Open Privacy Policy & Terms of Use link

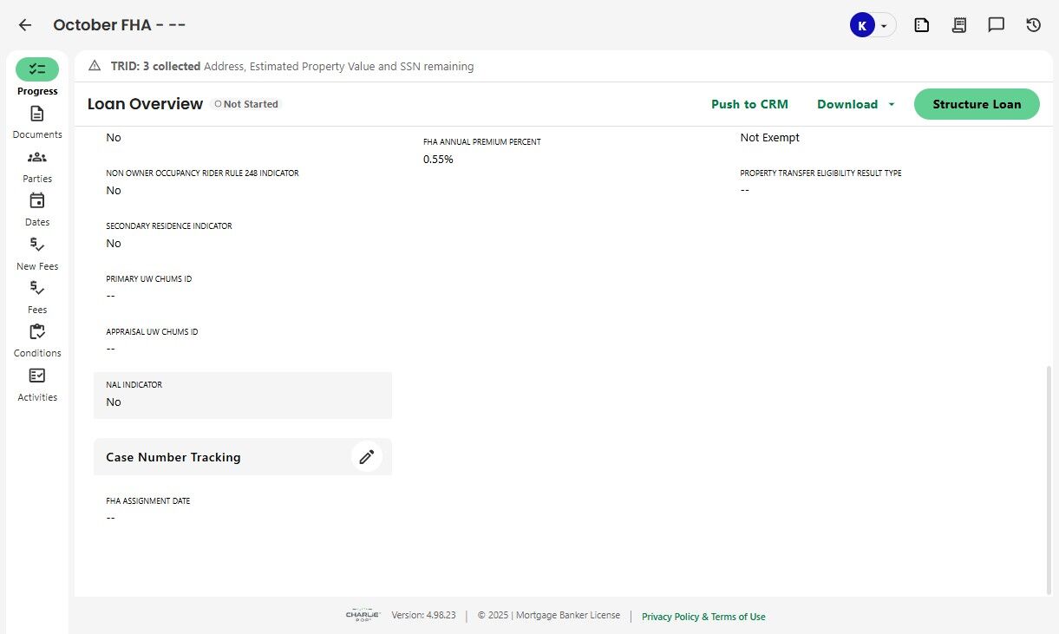pos(703,617)
